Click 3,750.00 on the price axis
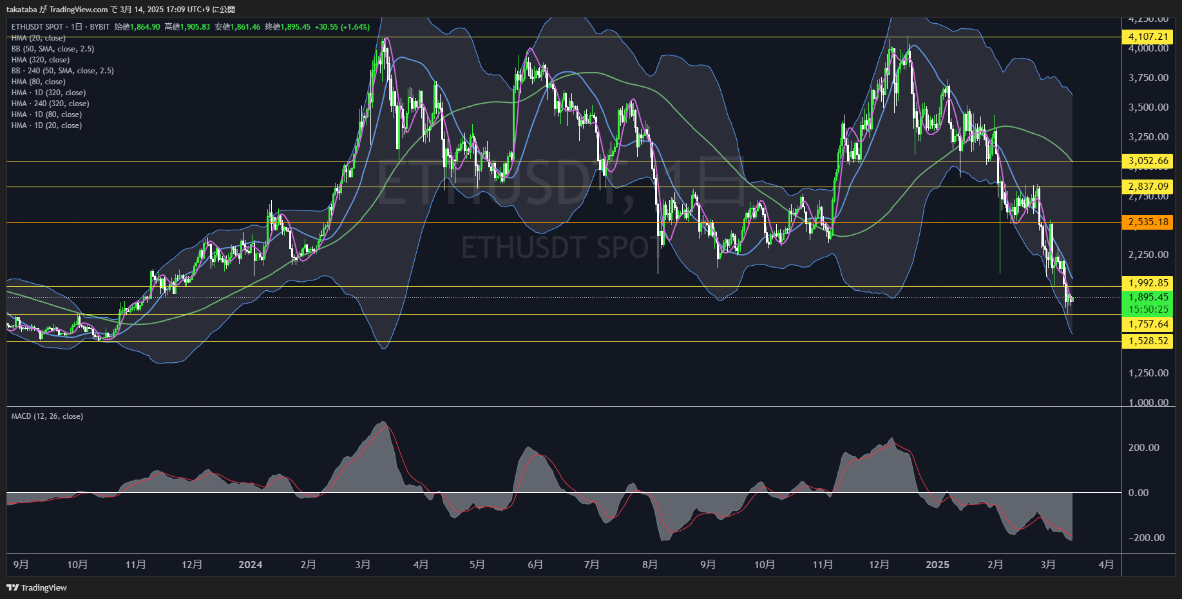 coord(1149,78)
